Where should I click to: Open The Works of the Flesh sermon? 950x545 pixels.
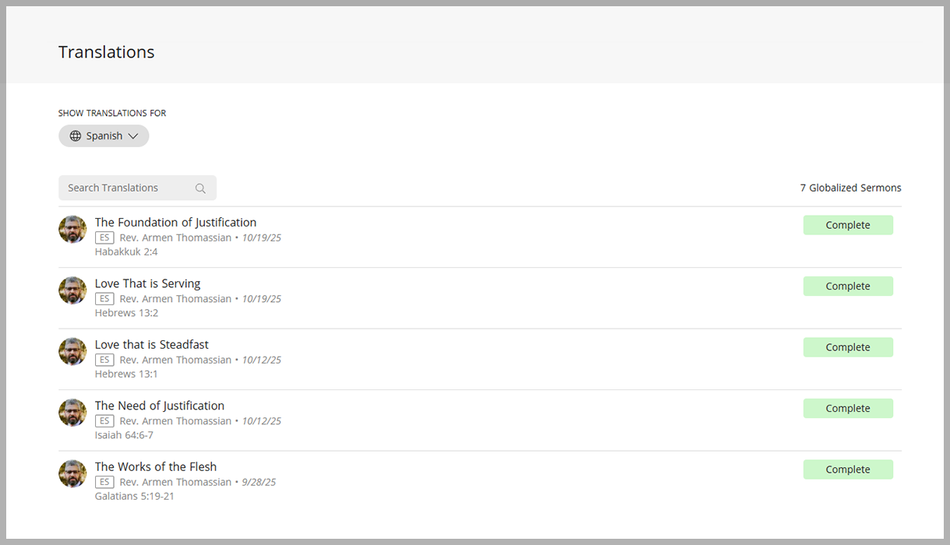tap(156, 467)
